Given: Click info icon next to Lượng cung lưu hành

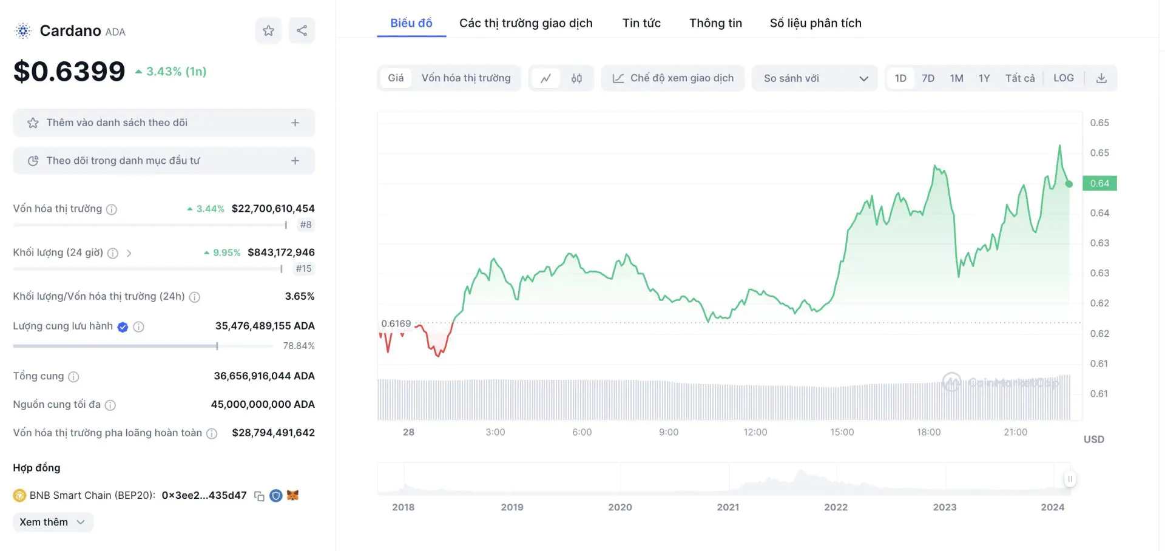Looking at the screenshot, I should pyautogui.click(x=138, y=327).
